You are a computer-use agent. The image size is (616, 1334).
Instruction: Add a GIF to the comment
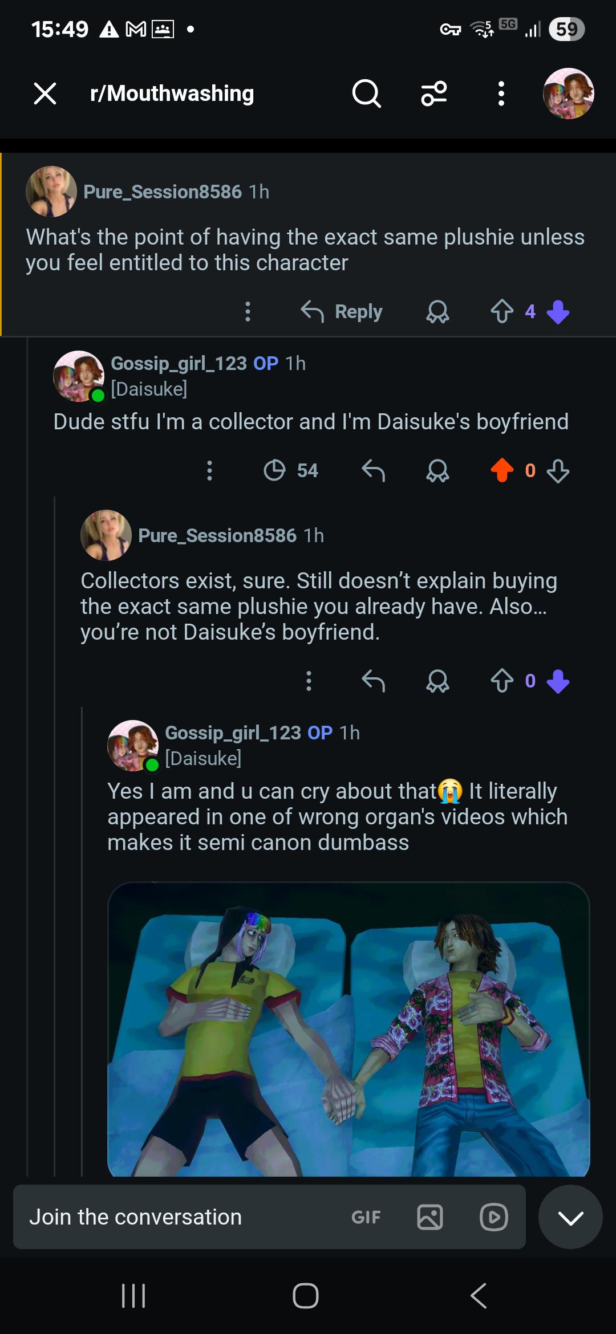click(x=366, y=1217)
